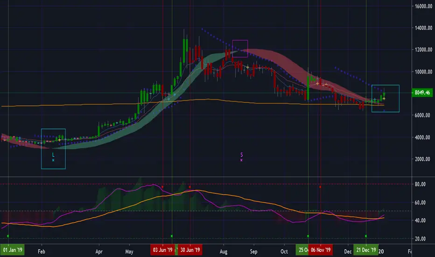Viewport: 435px width, 257px height.
Task: Click the 80.00 oscillator axis value
Action: pos(420,184)
